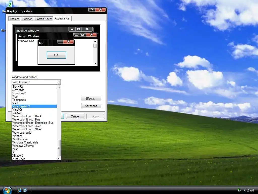258x194 pixels.
Task: Choose SlanXP2 from the style list
Action: pyautogui.click(x=34, y=87)
